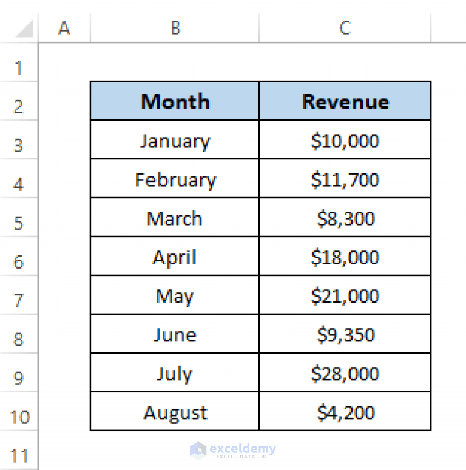466x470 pixels.
Task: Select the $8,300 revenue cell
Action: (345, 217)
